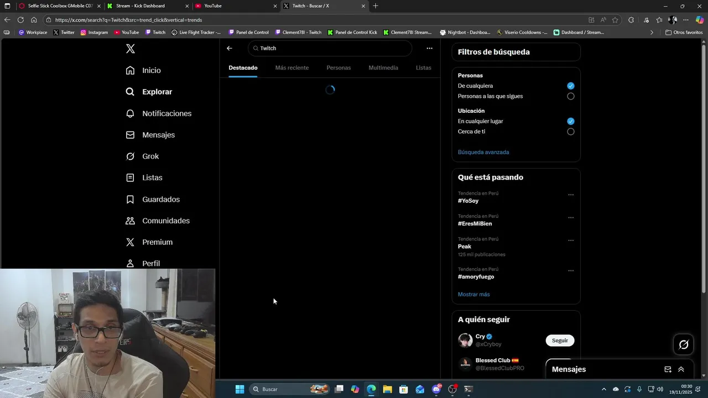
Task: Switch to the Destacado tab
Action: pos(243,67)
